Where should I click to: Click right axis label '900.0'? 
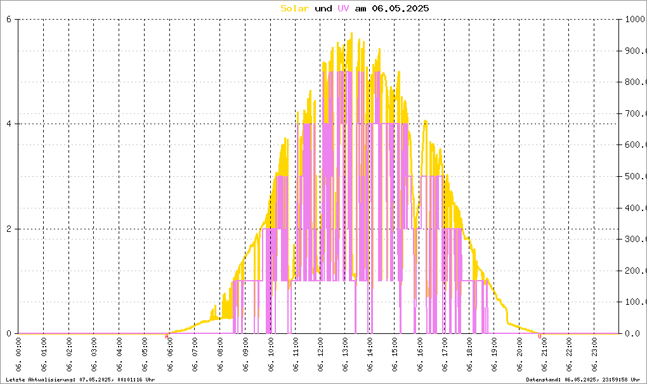pos(636,51)
